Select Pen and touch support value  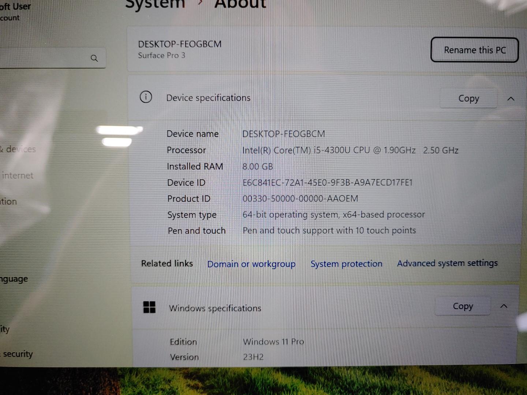click(x=329, y=230)
